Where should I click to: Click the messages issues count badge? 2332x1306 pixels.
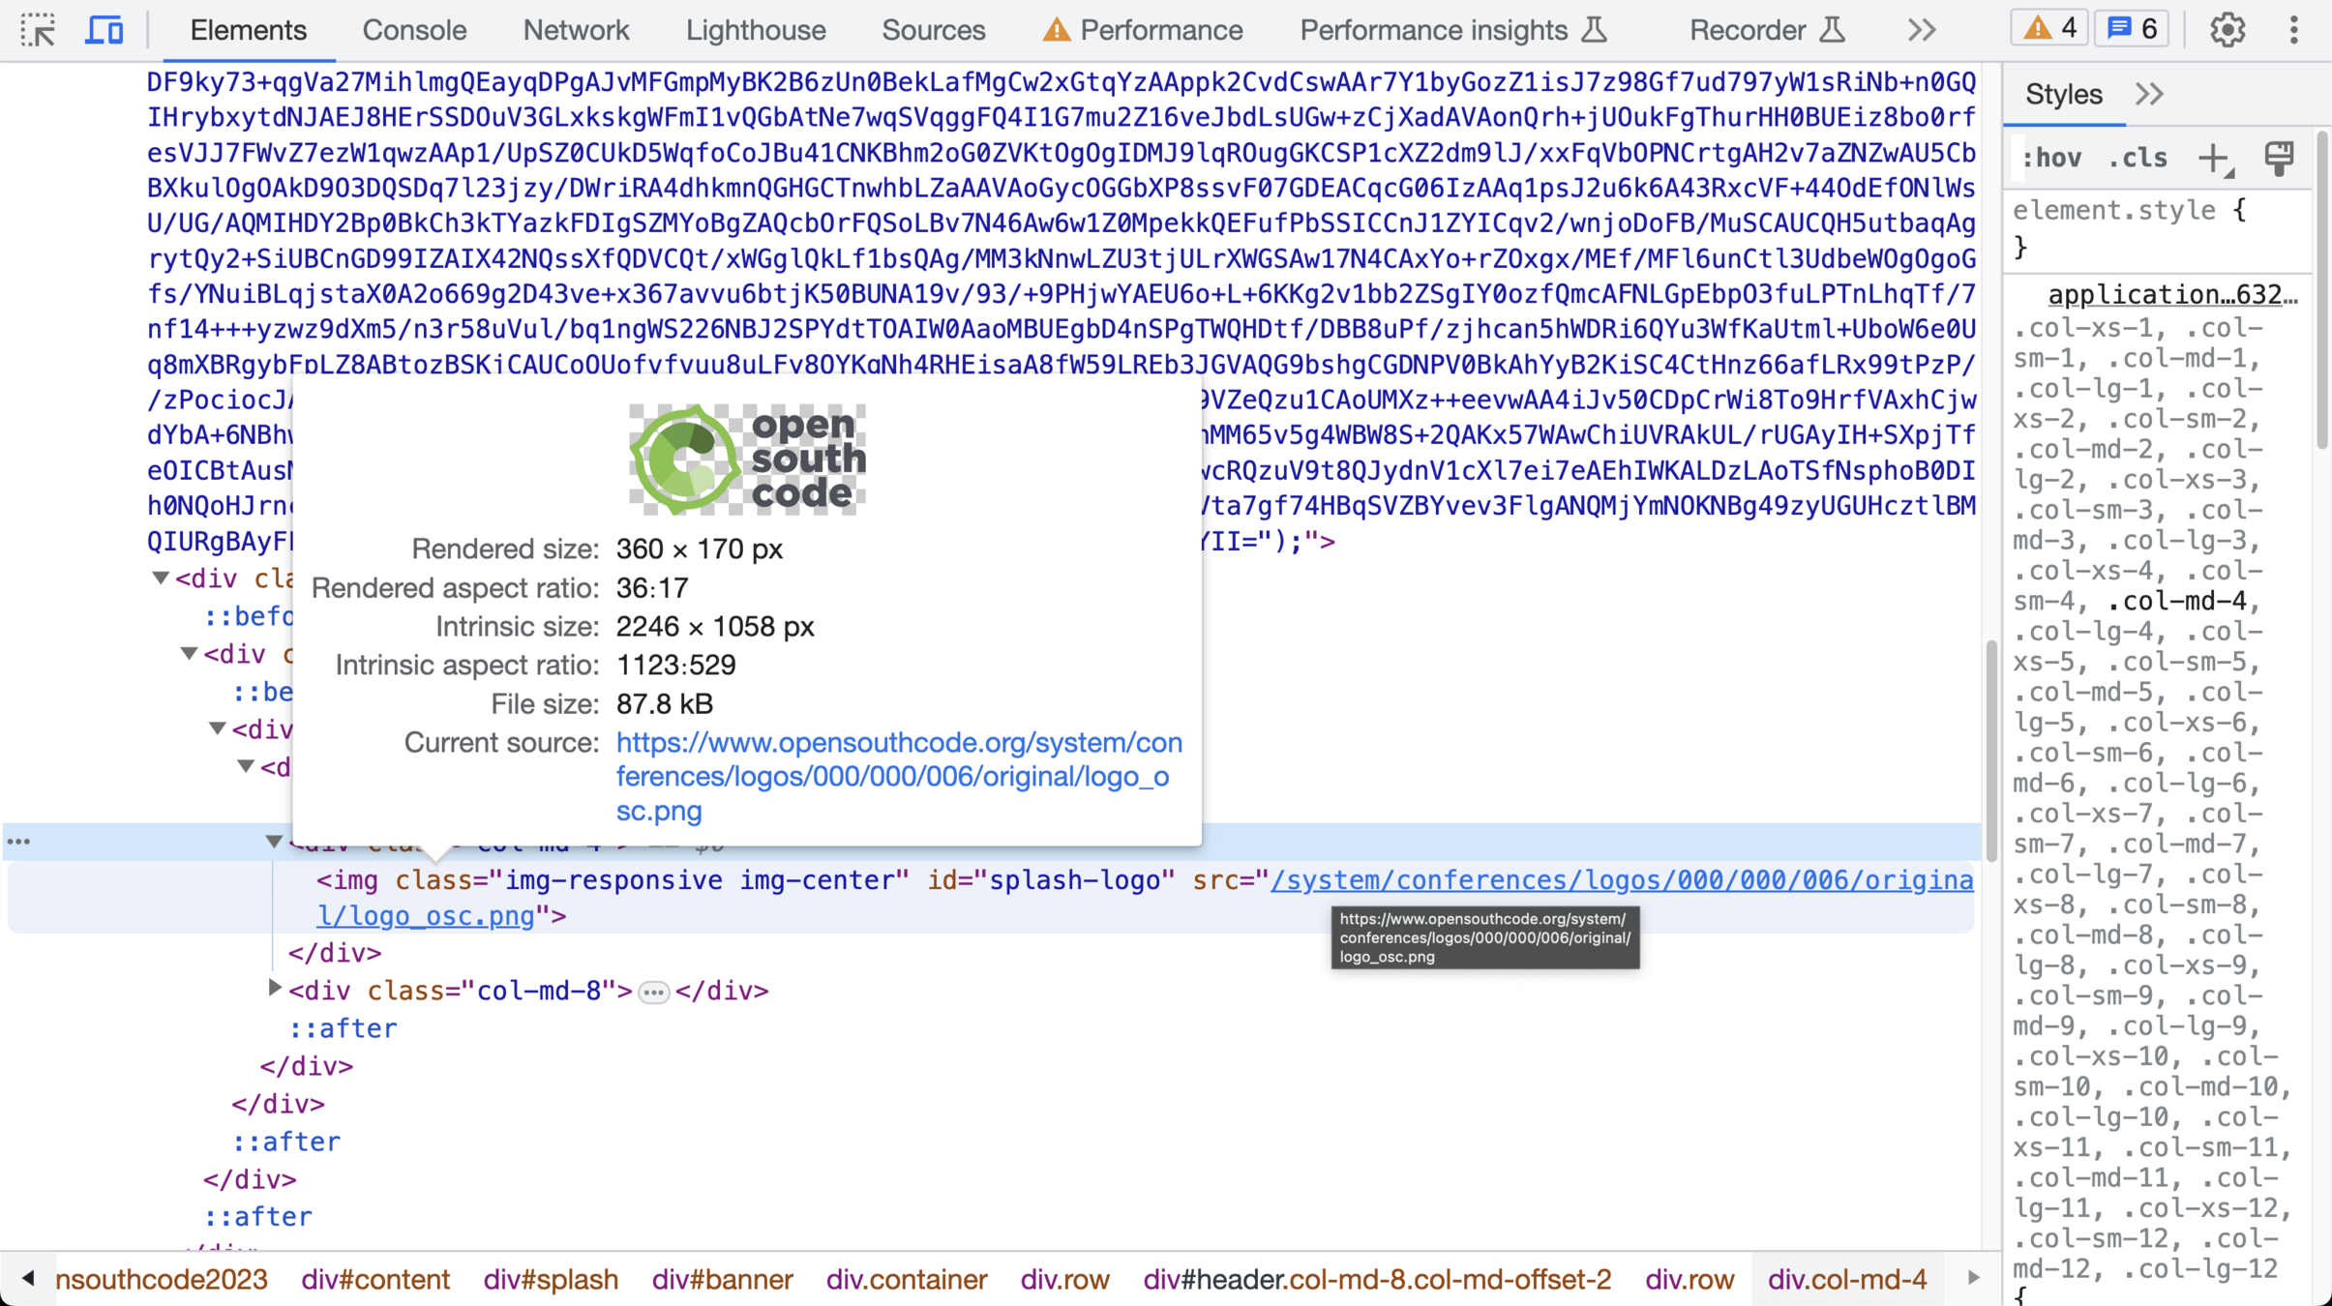(2133, 29)
